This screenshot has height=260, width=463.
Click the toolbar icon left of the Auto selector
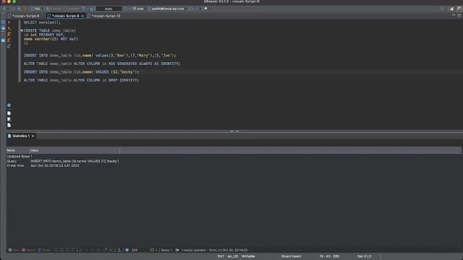pos(92,9)
